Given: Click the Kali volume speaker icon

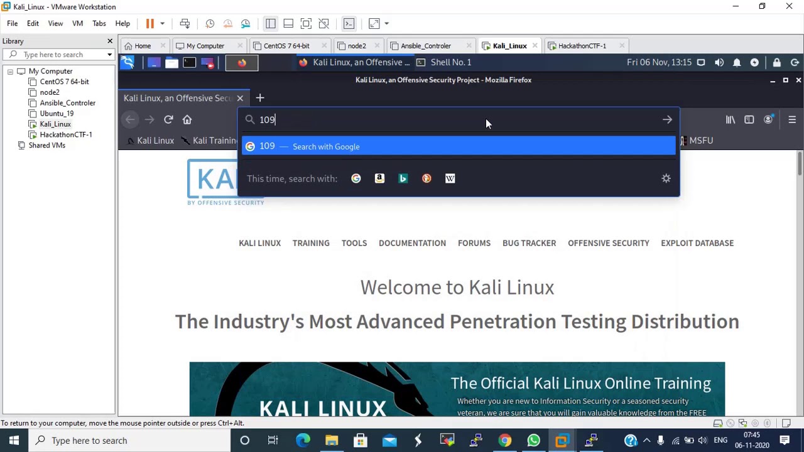Looking at the screenshot, I should [719, 62].
